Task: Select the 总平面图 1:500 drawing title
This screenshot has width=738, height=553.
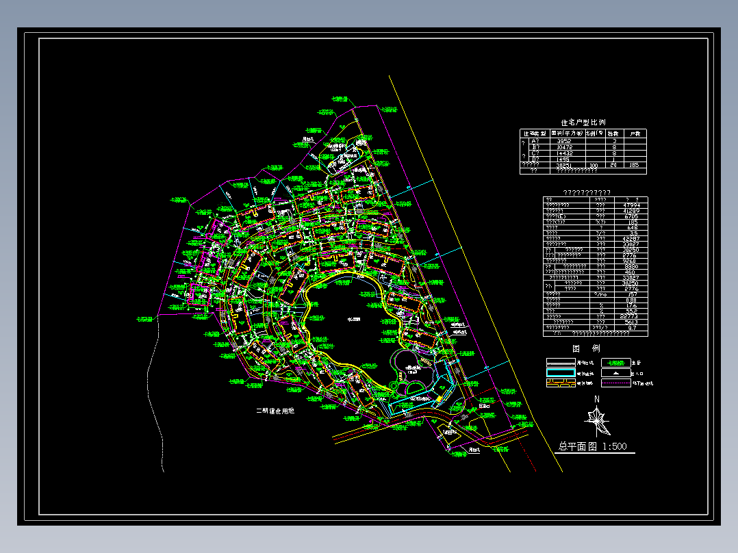Action: tap(593, 446)
